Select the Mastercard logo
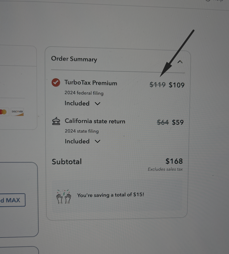The height and width of the screenshot is (254, 229). [x=3, y=112]
